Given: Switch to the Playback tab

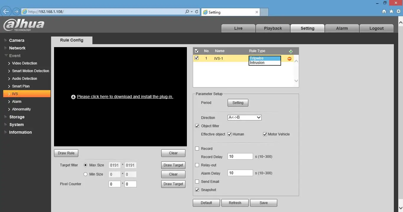Looking at the screenshot, I should tap(273, 28).
